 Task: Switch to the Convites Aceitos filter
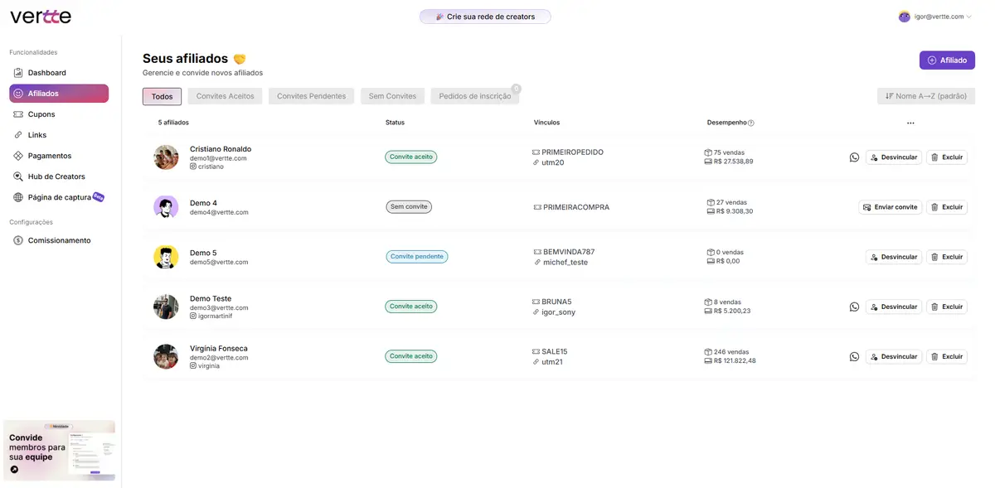click(224, 95)
